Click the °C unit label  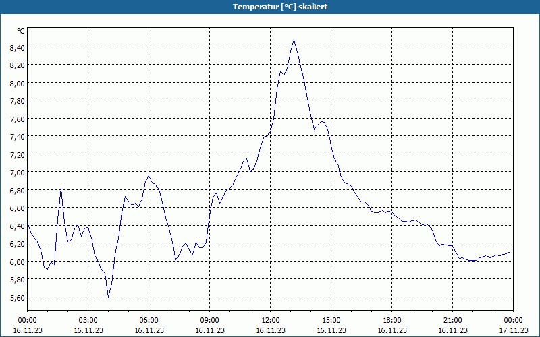(x=21, y=31)
